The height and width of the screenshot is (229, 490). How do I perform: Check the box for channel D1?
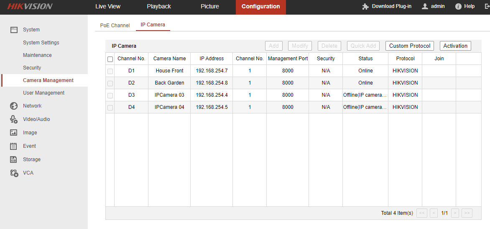tap(110, 71)
